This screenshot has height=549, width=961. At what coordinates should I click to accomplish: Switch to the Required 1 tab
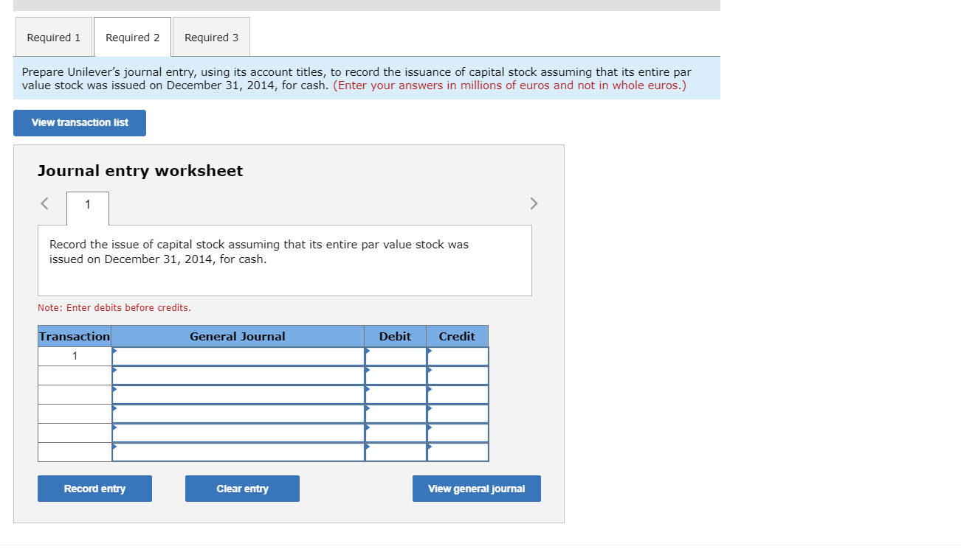[x=53, y=38]
